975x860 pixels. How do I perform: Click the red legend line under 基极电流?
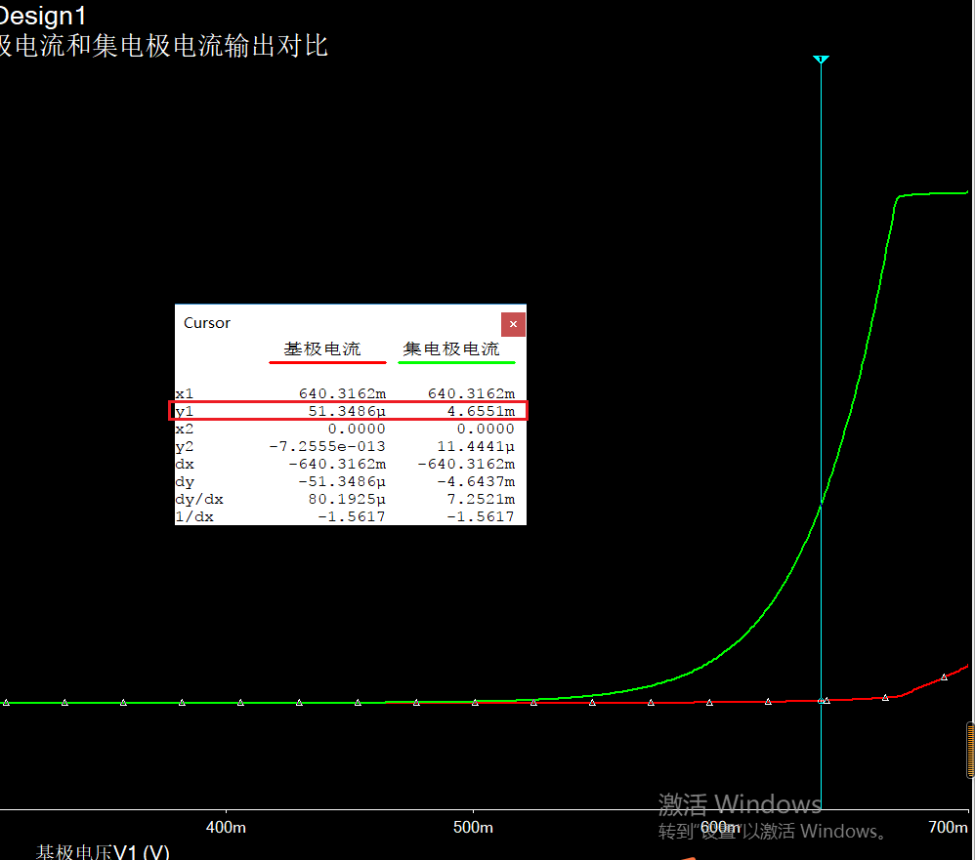[327, 362]
